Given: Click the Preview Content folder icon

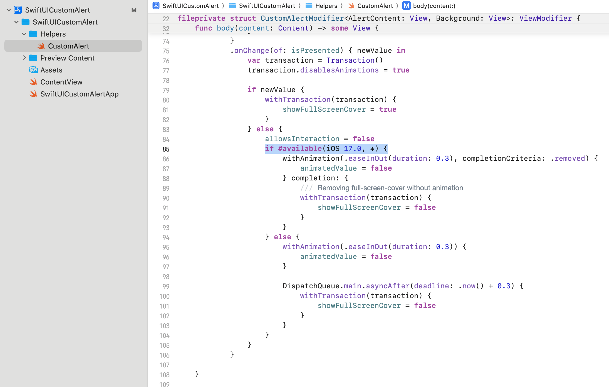Looking at the screenshot, I should (x=33, y=58).
